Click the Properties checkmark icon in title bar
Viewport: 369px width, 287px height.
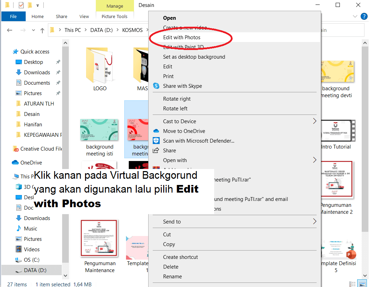[21, 5]
